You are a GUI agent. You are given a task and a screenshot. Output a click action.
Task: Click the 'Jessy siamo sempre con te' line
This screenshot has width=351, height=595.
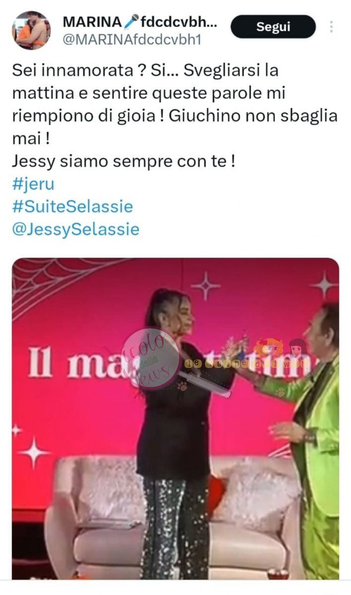click(123, 162)
